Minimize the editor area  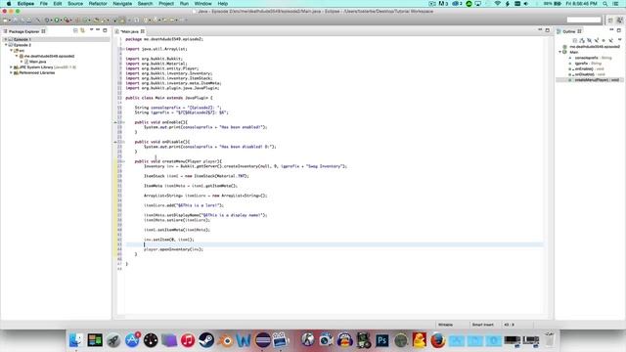point(540,30)
